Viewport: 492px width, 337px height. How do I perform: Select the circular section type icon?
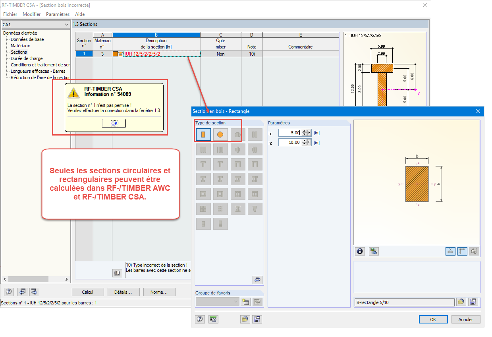221,134
